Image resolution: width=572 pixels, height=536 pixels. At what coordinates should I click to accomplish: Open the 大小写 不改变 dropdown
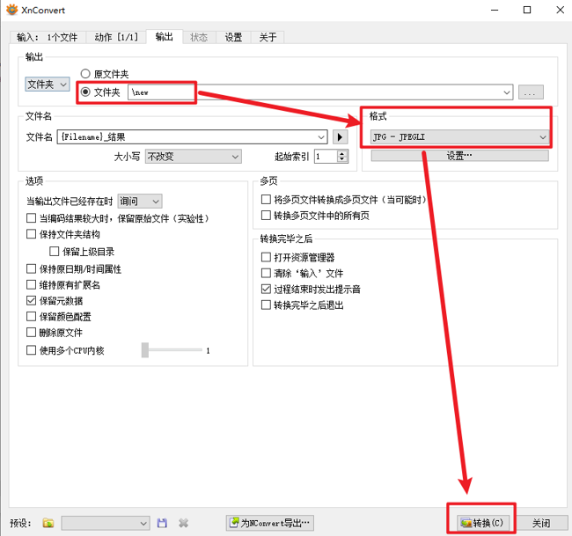pyautogui.click(x=193, y=157)
